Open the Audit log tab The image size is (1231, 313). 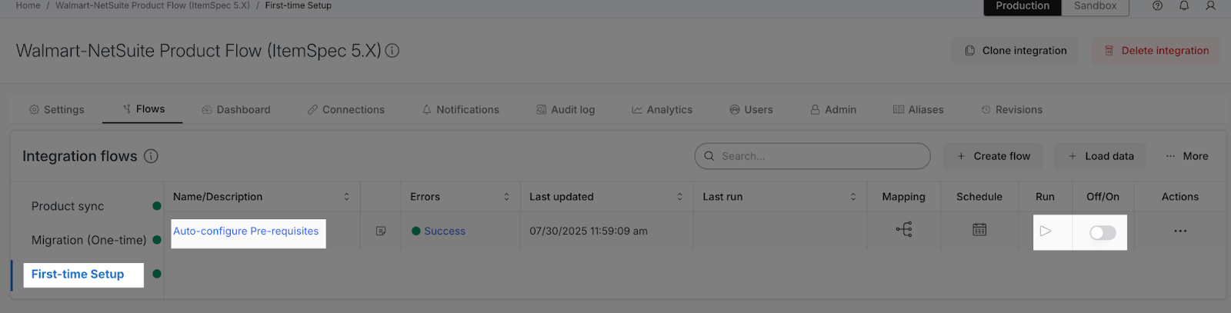pyautogui.click(x=565, y=110)
